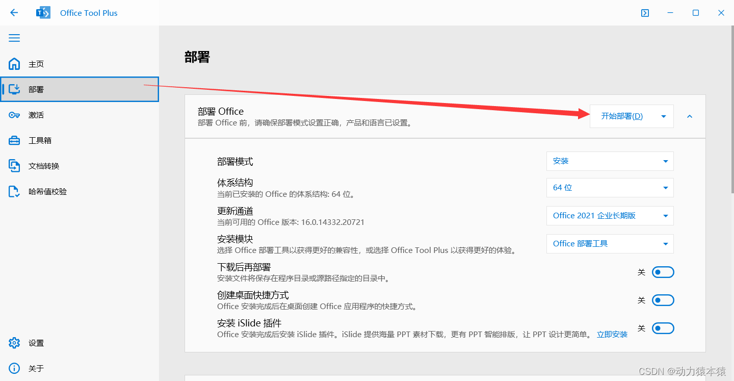Click the 部署模式 setting label
Image resolution: width=734 pixels, height=381 pixels.
(x=235, y=162)
